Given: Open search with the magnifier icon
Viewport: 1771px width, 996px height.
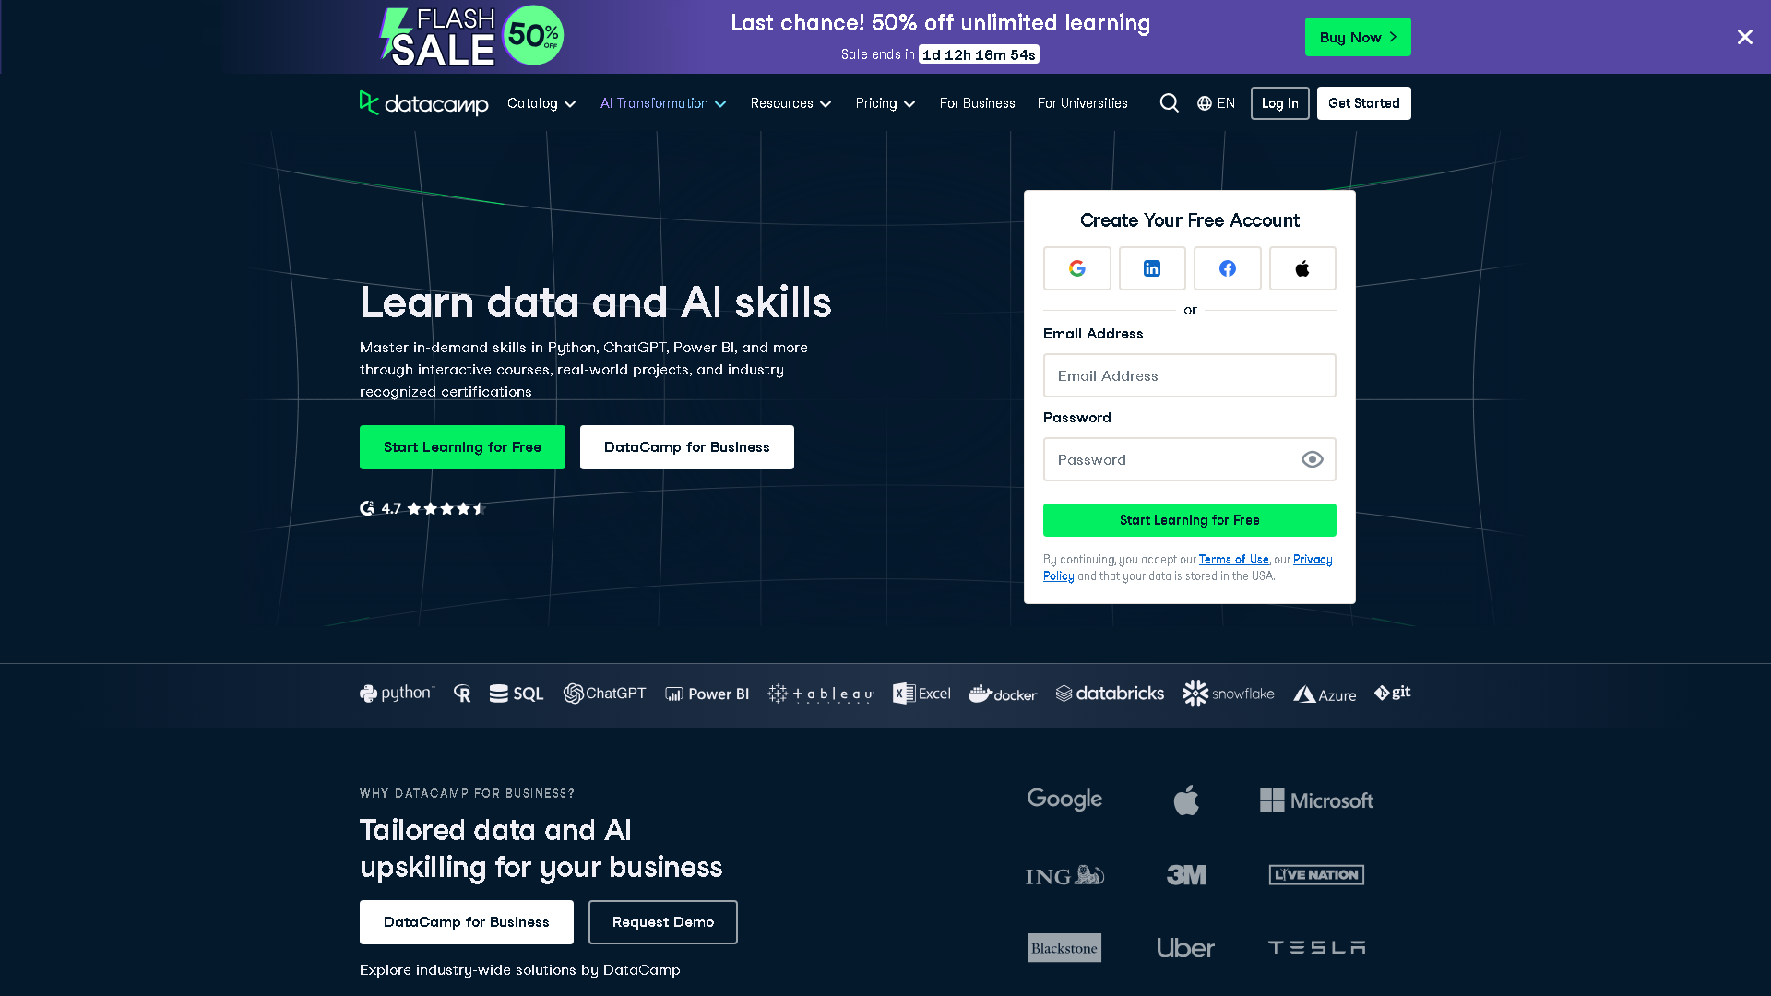Looking at the screenshot, I should pos(1169,102).
